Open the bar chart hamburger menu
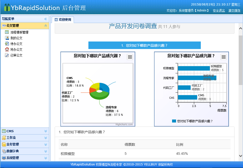Screen dimensions: 243x168 point(224,57)
